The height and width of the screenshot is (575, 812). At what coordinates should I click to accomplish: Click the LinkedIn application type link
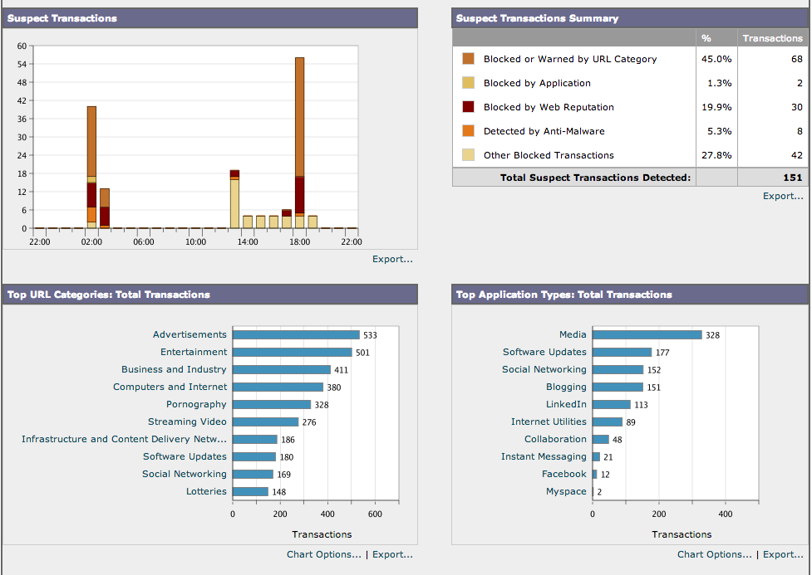[566, 404]
